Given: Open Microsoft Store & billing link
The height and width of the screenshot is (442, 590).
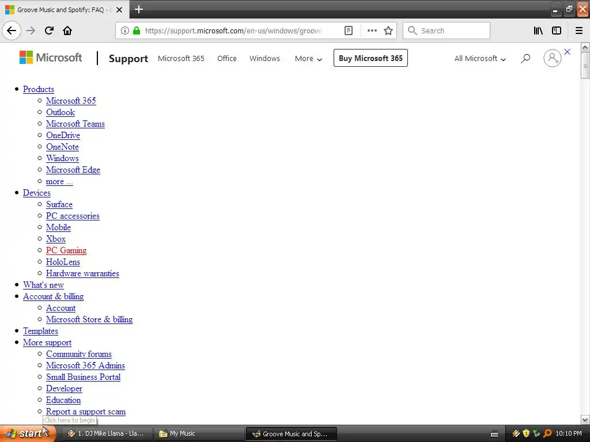Looking at the screenshot, I should point(89,319).
